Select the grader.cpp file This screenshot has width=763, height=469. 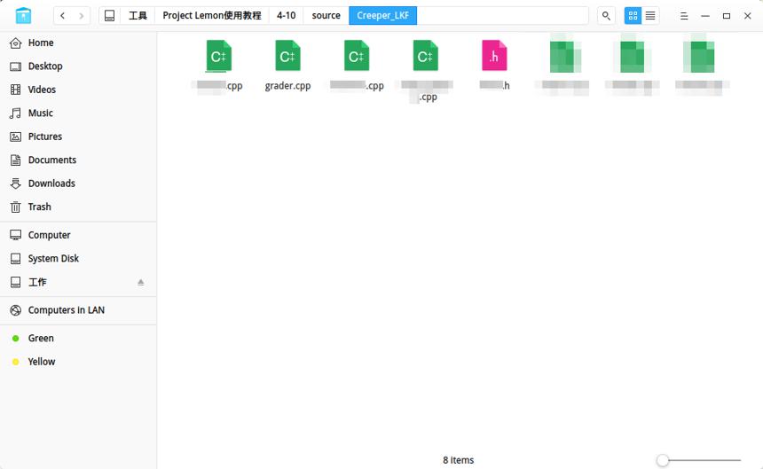287,66
